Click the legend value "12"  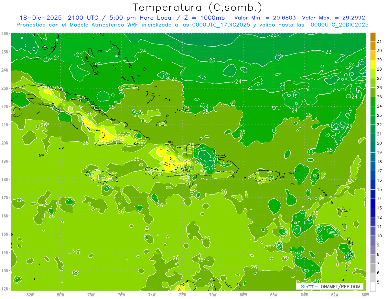point(379,217)
